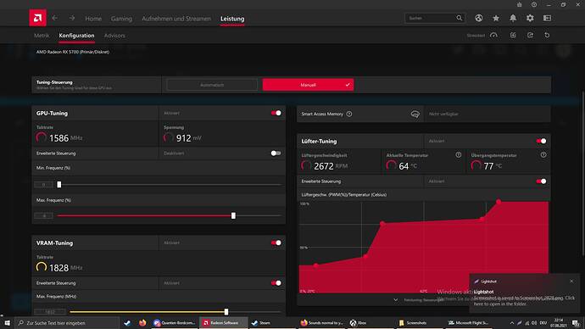Open the Home tab
Image resolution: width=585 pixels, height=329 pixels.
click(93, 19)
